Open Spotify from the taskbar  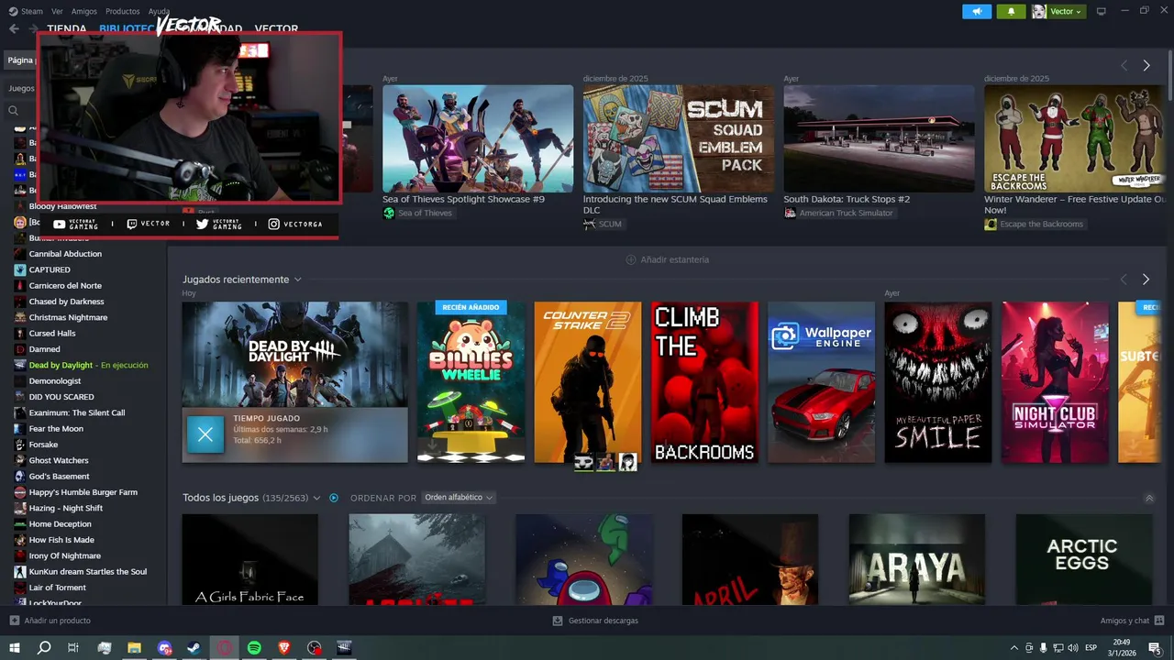tap(254, 647)
